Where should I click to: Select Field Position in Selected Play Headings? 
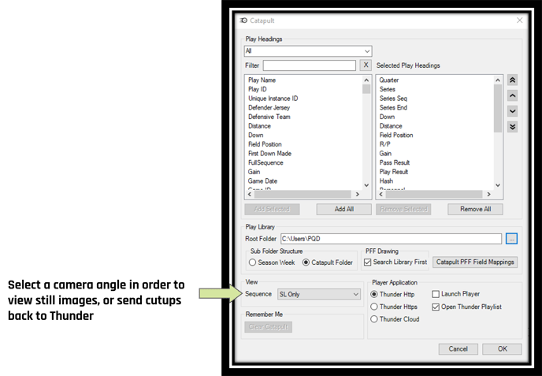click(x=396, y=136)
